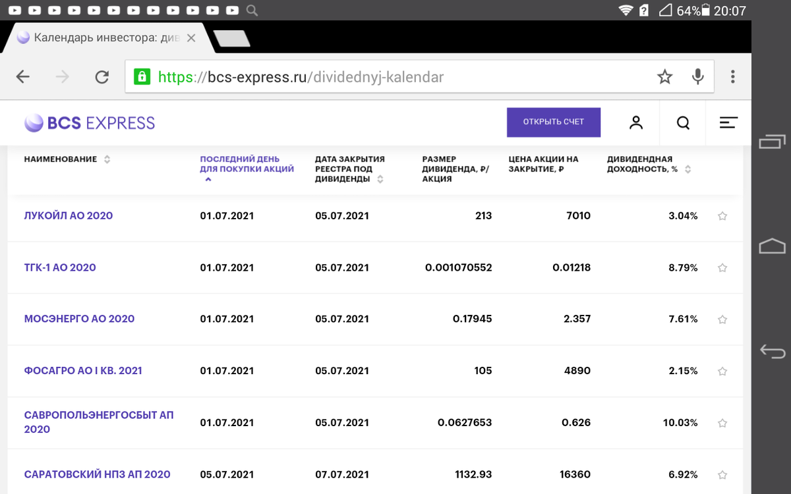Open the ЛУКОЙЛ АО 2020 link
Viewport: 791px width, 494px height.
click(x=69, y=215)
